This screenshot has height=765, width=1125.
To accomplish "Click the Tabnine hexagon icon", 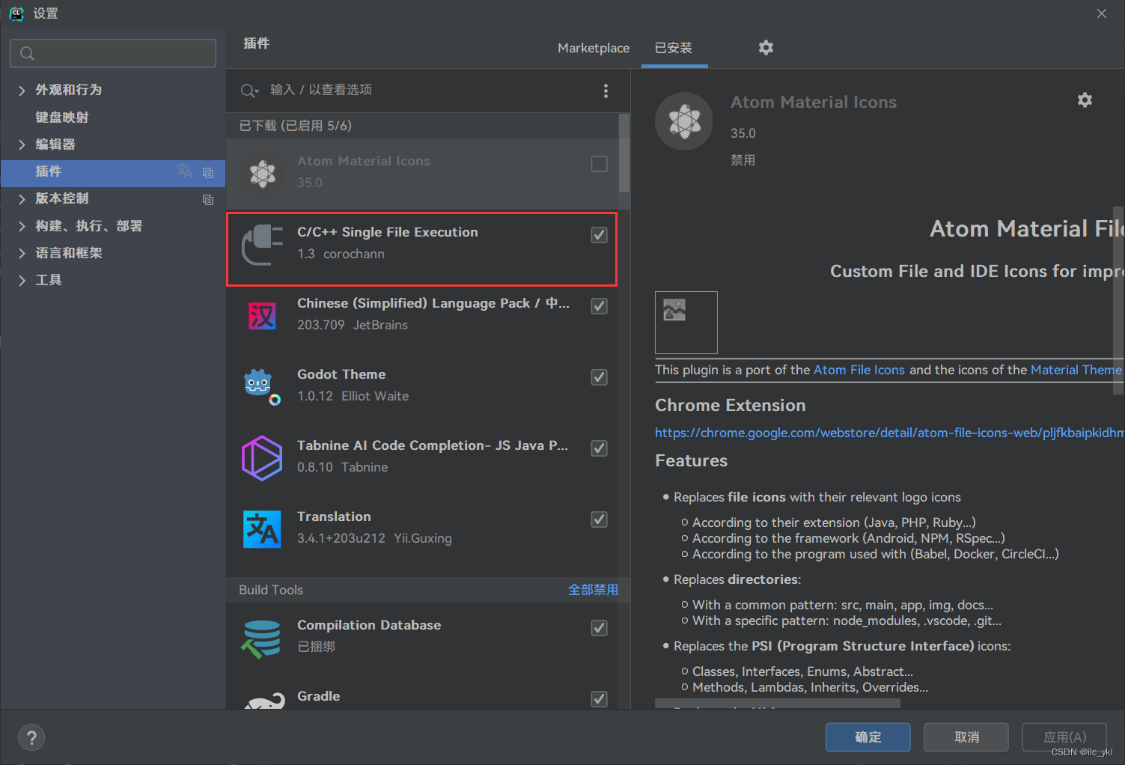I will [262, 457].
